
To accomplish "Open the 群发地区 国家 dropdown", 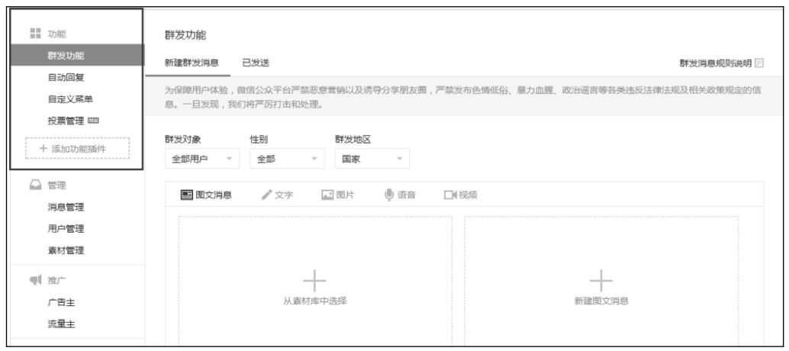I will click(372, 159).
